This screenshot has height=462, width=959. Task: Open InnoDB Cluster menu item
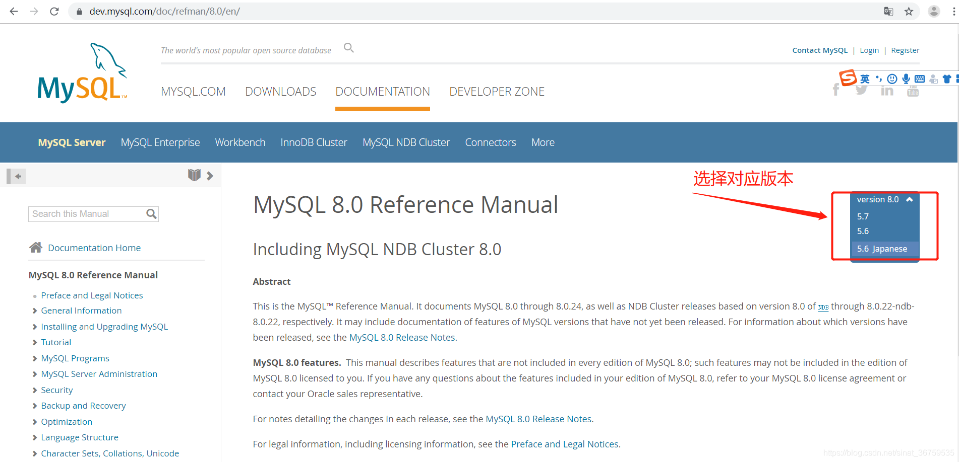coord(314,142)
